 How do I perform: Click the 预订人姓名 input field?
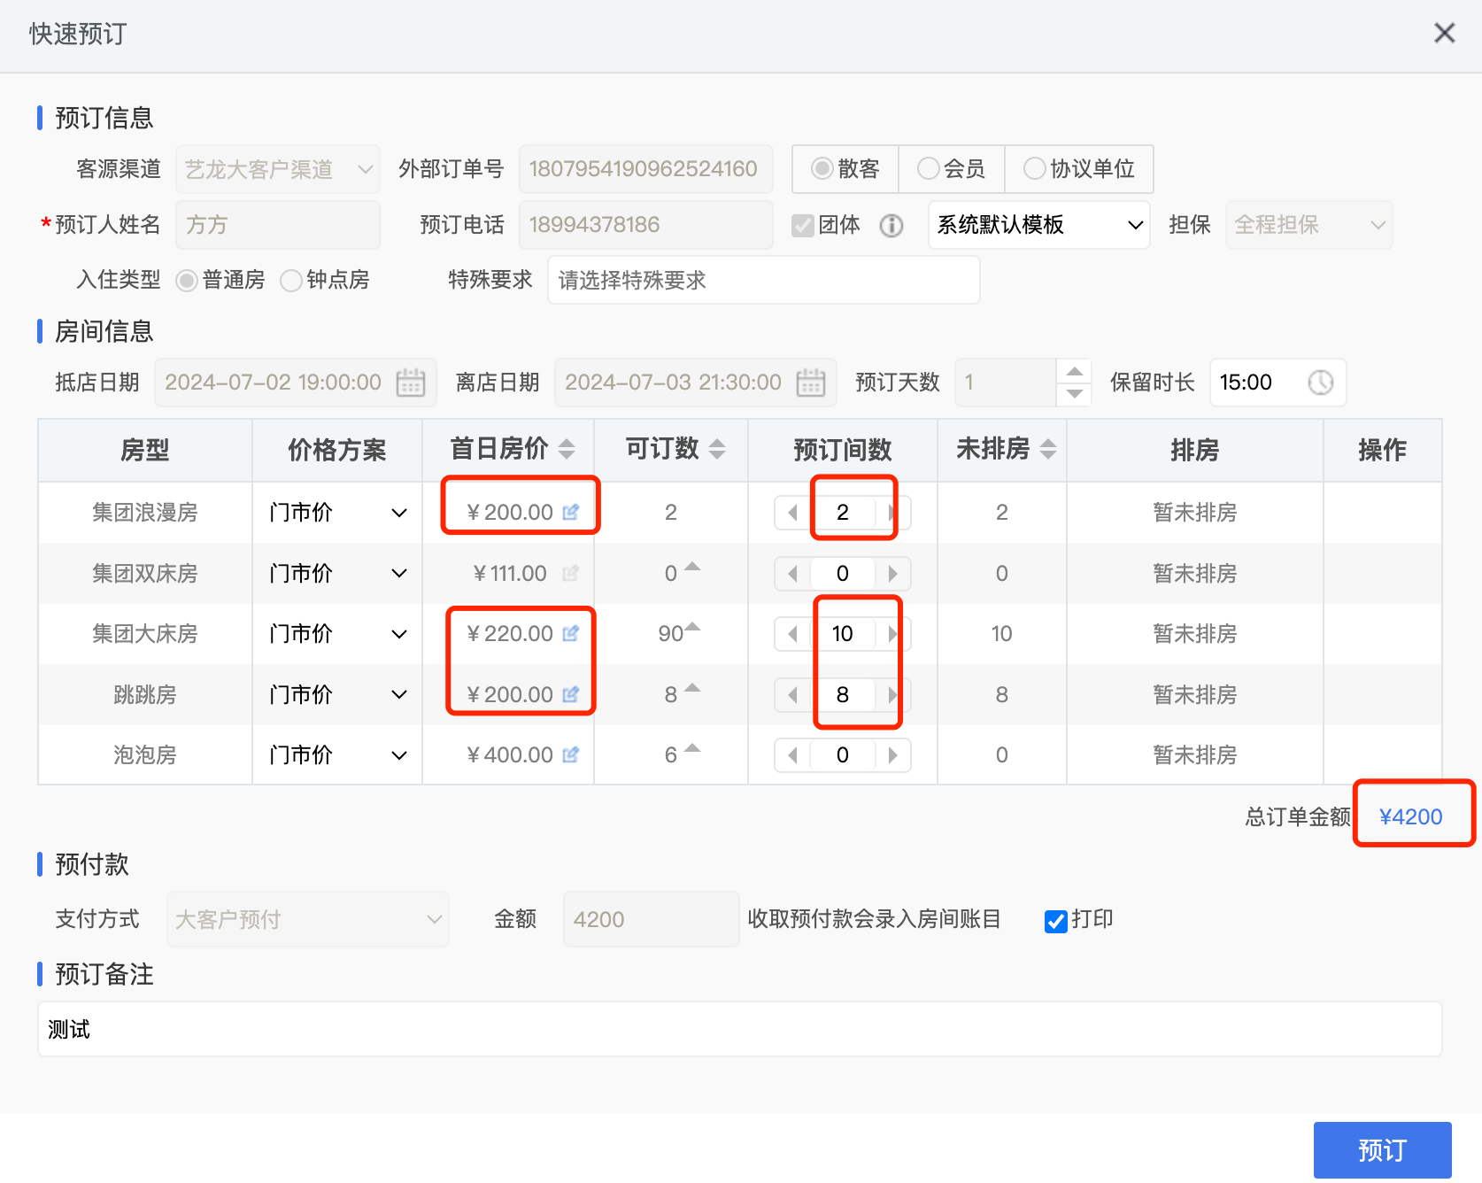point(278,225)
